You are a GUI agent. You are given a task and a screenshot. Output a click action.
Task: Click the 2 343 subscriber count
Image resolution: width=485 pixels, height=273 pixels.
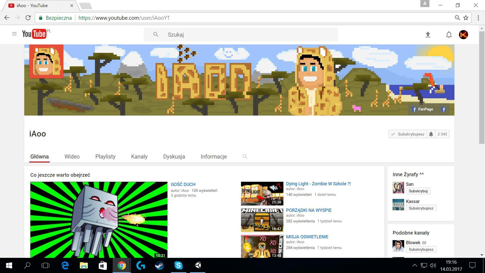pos(442,134)
